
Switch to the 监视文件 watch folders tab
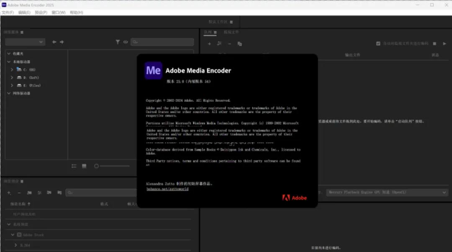pyautogui.click(x=231, y=32)
